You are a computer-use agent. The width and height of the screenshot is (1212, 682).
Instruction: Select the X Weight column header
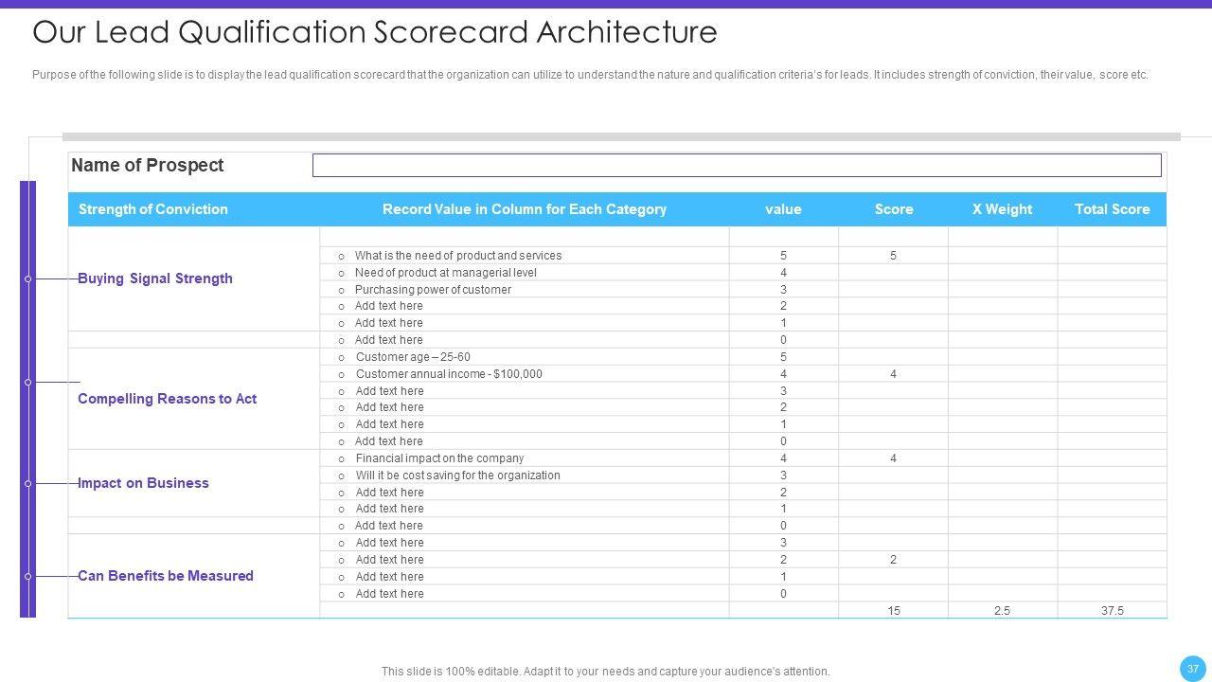coord(1002,209)
